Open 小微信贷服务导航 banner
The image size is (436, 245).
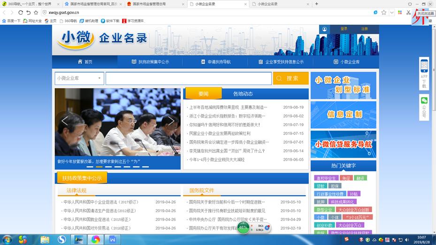[344, 144]
